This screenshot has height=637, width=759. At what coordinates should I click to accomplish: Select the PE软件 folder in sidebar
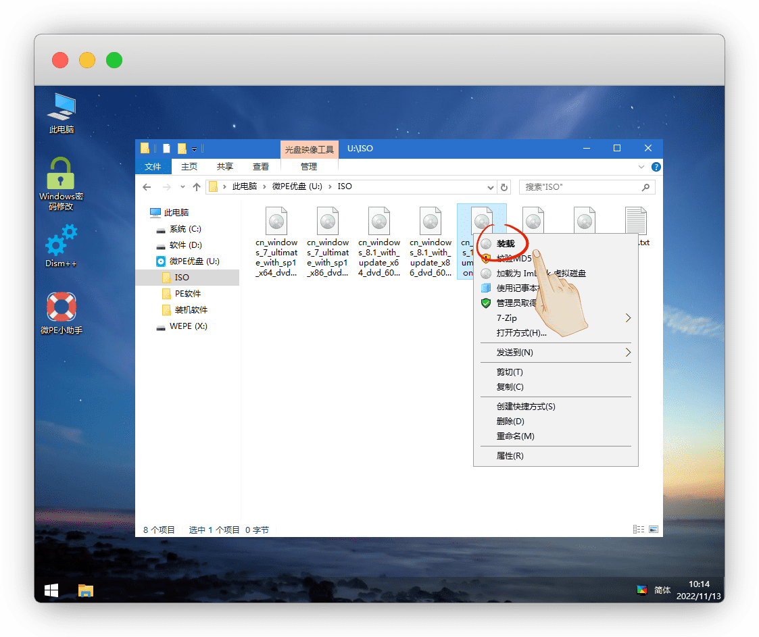tap(188, 294)
